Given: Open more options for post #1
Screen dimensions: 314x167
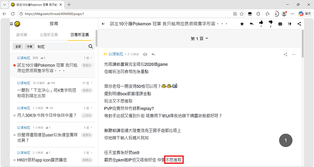Looking at the screenshot, I should click(294, 54).
